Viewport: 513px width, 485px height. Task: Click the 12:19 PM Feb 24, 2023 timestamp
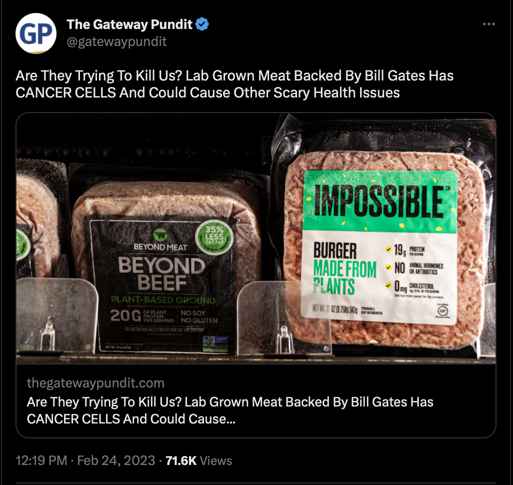[x=85, y=460]
